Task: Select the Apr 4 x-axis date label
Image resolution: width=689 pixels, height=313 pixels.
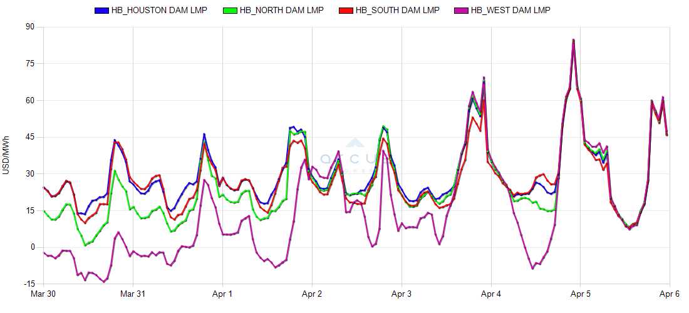Action: point(491,294)
